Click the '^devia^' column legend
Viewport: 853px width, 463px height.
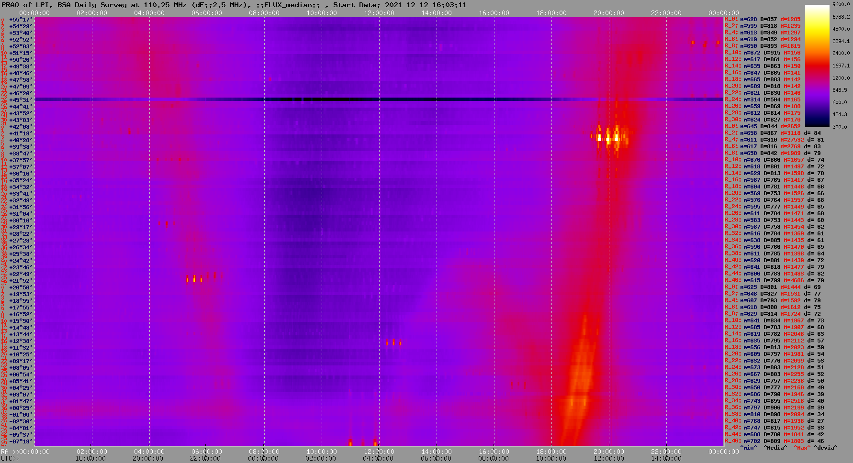[826, 448]
